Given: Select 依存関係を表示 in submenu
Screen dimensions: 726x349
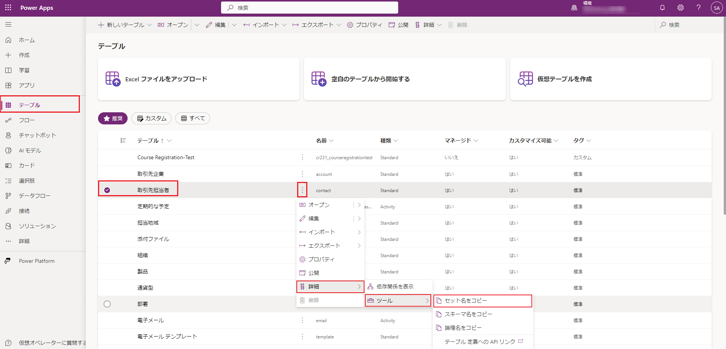Looking at the screenshot, I should pos(398,287).
